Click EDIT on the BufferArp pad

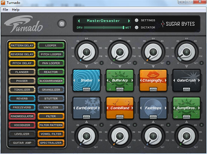[120, 89]
